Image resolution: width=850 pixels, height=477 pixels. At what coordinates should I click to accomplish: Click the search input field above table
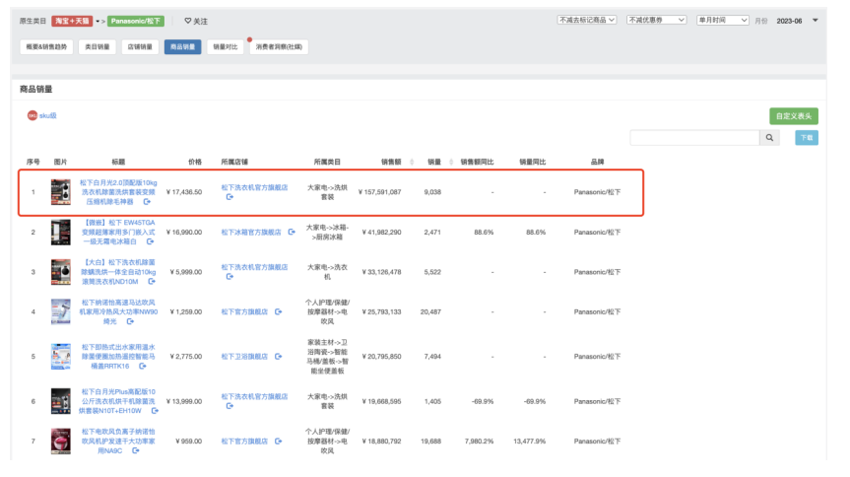(x=694, y=138)
